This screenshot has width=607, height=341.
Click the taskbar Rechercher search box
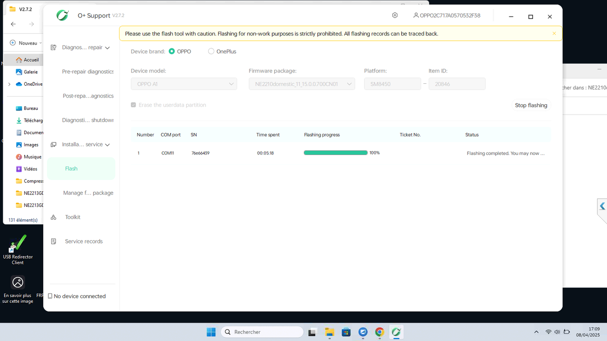pyautogui.click(x=263, y=332)
